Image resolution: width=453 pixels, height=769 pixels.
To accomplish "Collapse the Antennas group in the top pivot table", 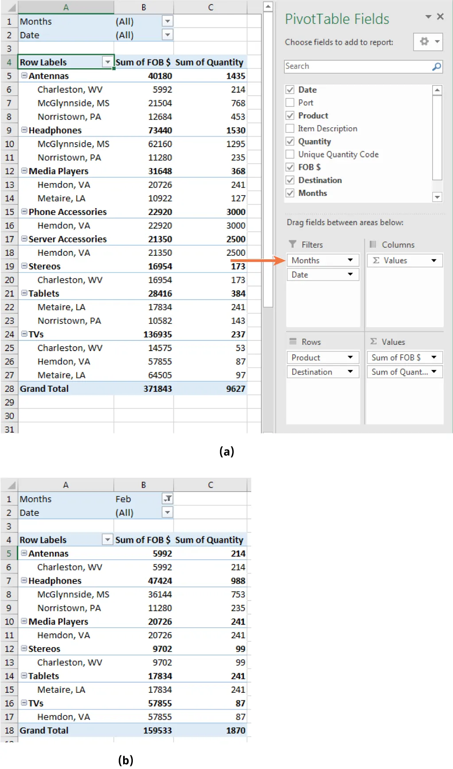I will coord(24,76).
